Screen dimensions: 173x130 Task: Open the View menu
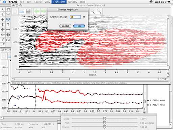[x=47, y=2]
